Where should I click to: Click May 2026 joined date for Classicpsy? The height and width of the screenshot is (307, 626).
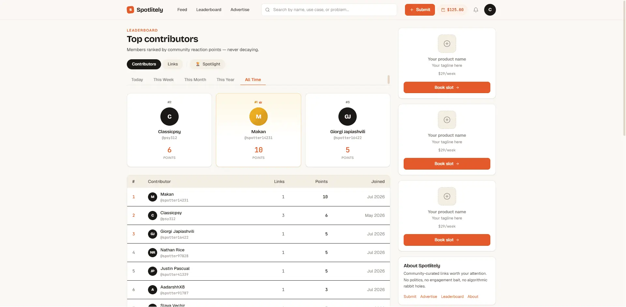pos(375,216)
